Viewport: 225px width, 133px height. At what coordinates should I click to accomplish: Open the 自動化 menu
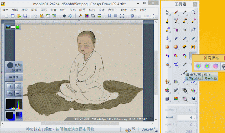(112, 10)
